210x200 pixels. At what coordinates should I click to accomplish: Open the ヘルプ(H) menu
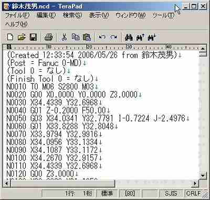point(16,24)
